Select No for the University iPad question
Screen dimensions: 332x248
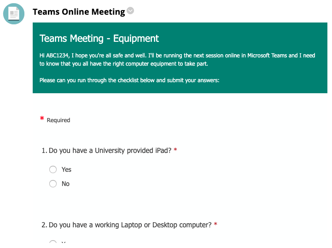pos(53,184)
